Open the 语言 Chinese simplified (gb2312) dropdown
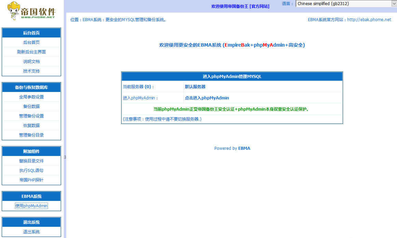 coord(346,3)
